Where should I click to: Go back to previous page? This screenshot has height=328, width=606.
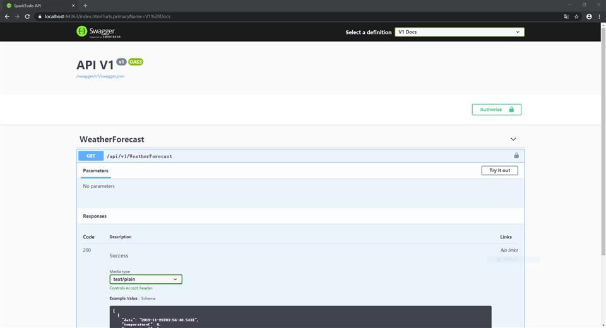7,16
